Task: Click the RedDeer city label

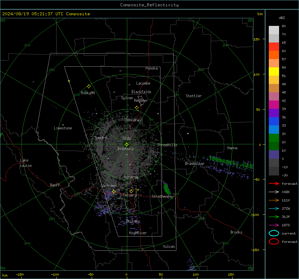Action: point(141,101)
